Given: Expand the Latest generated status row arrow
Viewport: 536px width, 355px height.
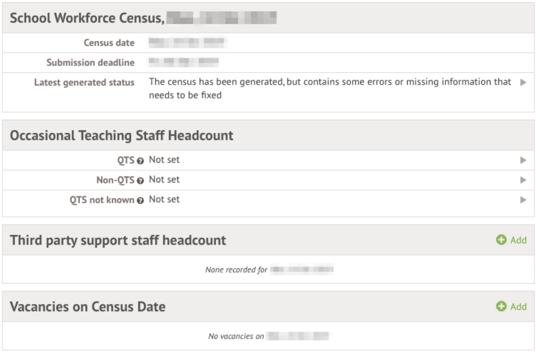Looking at the screenshot, I should [x=523, y=83].
